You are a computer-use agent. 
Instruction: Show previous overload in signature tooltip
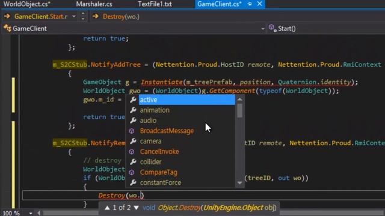107,208
